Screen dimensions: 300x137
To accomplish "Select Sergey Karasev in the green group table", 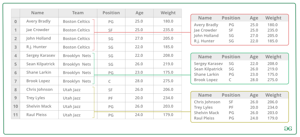I will [208, 64].
